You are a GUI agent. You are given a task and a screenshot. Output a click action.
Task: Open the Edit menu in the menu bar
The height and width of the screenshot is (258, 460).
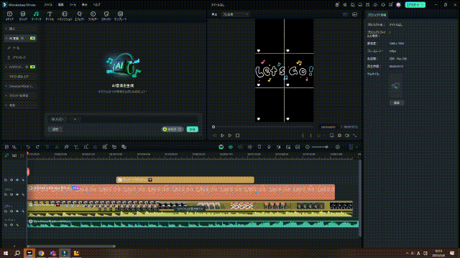(x=60, y=5)
